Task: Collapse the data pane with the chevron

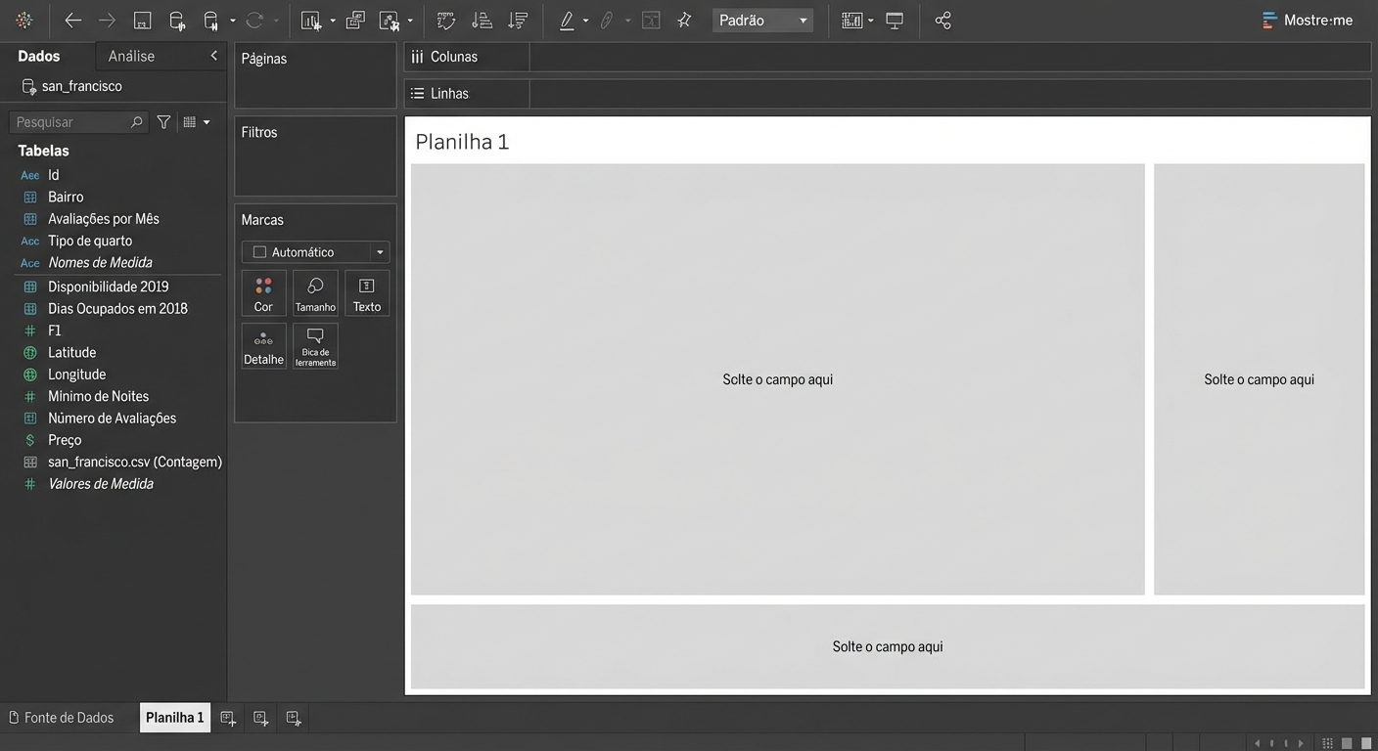Action: pos(213,56)
